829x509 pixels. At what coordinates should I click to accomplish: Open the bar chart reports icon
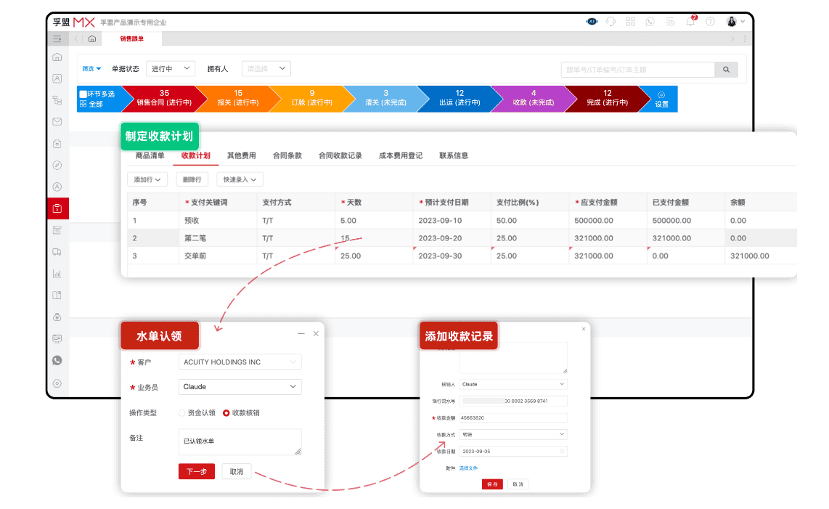coord(57,274)
